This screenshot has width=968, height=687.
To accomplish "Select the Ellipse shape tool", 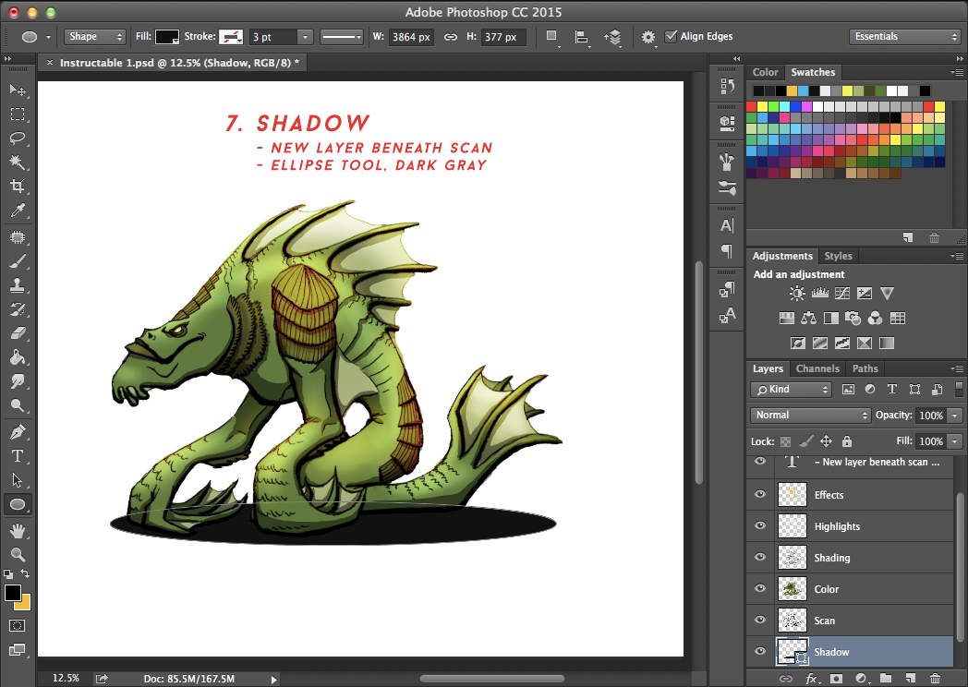I will (x=18, y=504).
